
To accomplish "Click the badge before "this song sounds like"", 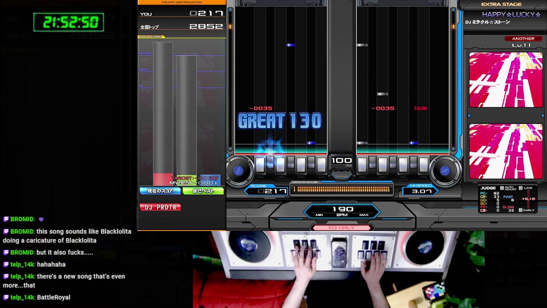I will click(6, 231).
